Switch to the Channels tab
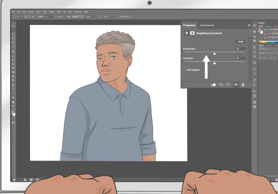The height and width of the screenshot is (194, 278). (268, 46)
